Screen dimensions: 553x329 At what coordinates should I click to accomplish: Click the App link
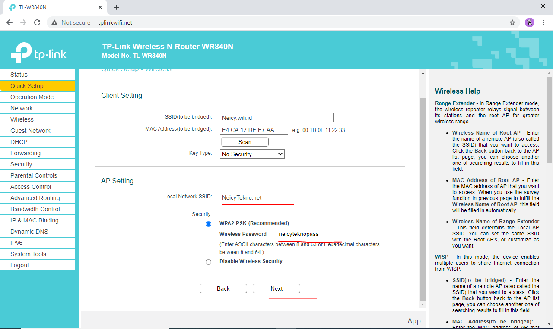(x=414, y=321)
